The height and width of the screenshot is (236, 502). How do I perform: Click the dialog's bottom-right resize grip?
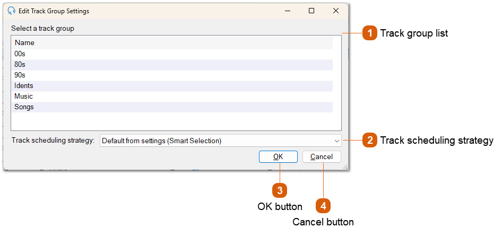(345, 167)
